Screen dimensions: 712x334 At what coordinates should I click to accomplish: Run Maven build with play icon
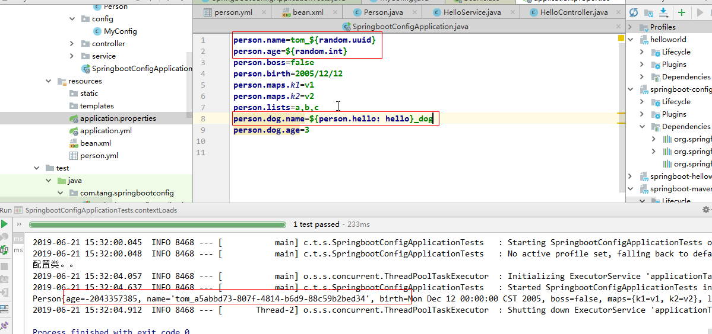700,12
